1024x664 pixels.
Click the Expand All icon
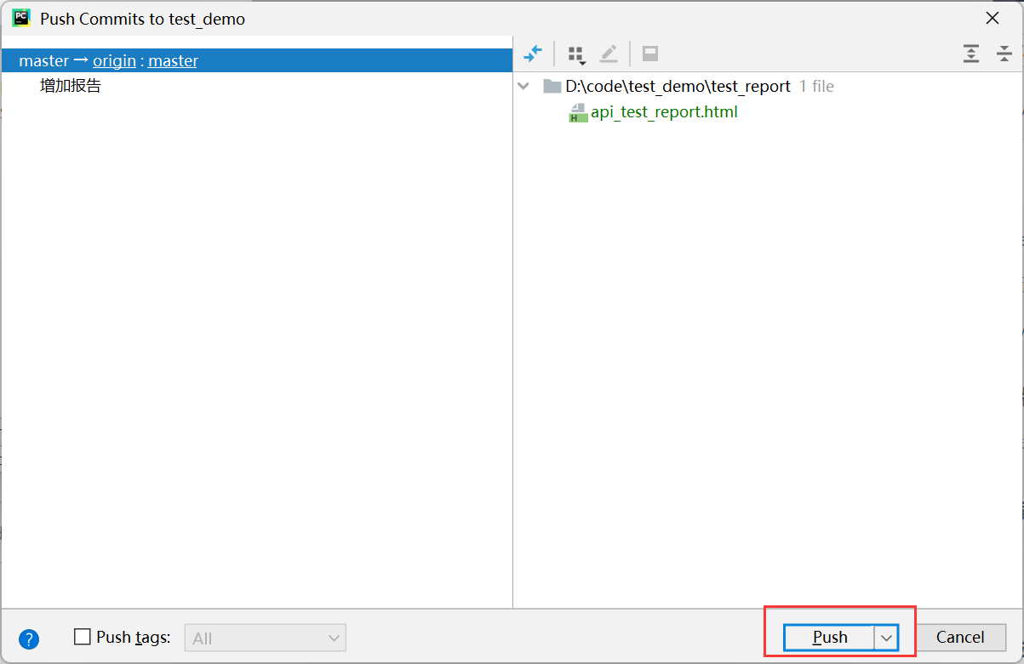coord(971,54)
